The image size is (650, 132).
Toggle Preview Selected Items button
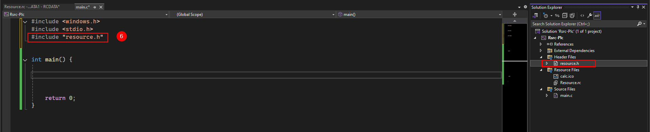click(597, 16)
